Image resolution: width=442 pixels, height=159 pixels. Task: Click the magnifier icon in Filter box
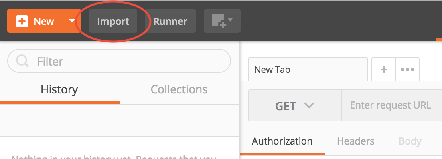[x=22, y=61]
